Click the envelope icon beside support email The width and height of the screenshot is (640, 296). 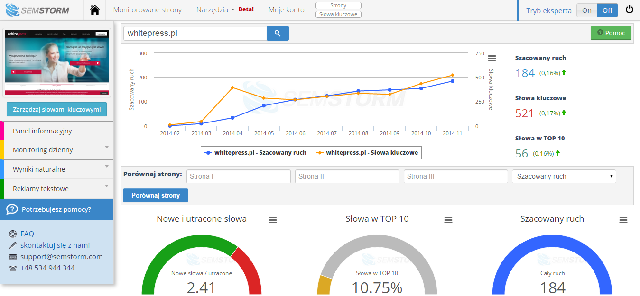point(13,257)
